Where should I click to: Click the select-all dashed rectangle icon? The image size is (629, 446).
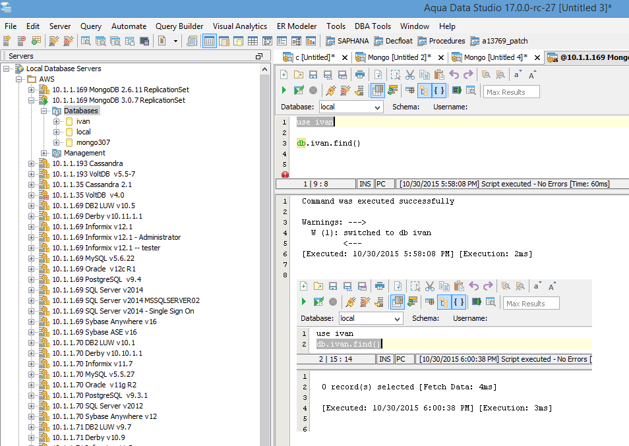coord(396,74)
